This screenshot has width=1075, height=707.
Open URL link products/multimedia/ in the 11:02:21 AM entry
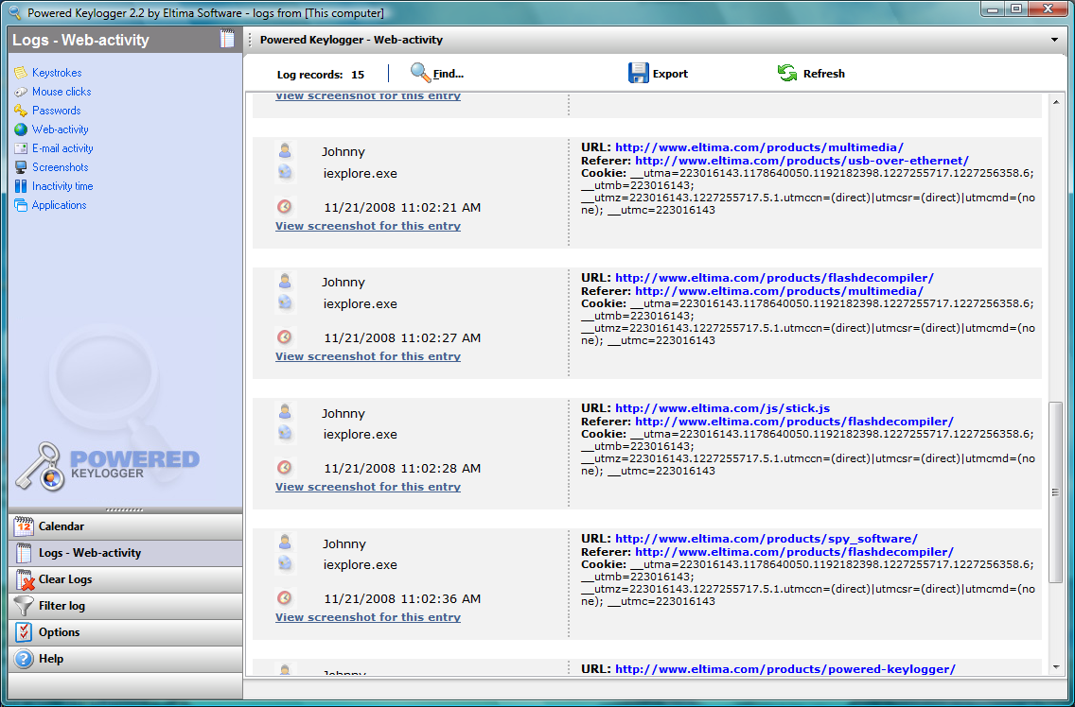coord(759,147)
